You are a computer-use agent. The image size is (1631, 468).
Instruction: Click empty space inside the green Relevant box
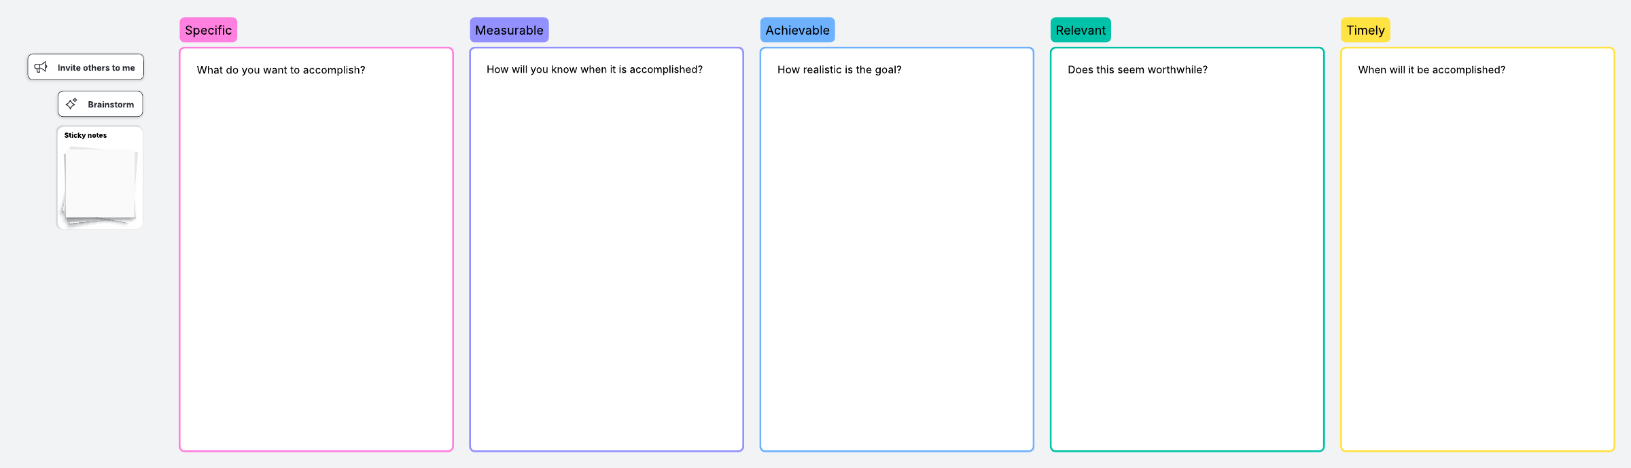[x=1187, y=272]
